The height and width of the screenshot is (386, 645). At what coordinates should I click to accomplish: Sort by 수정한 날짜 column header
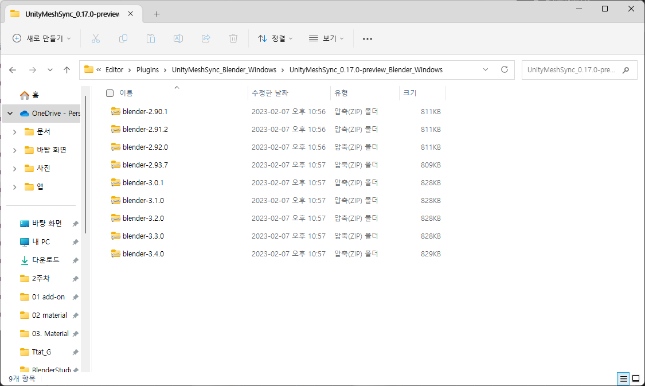coord(270,93)
